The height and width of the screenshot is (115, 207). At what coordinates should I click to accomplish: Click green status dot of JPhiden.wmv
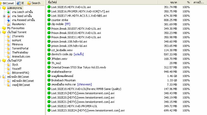tap(49, 59)
